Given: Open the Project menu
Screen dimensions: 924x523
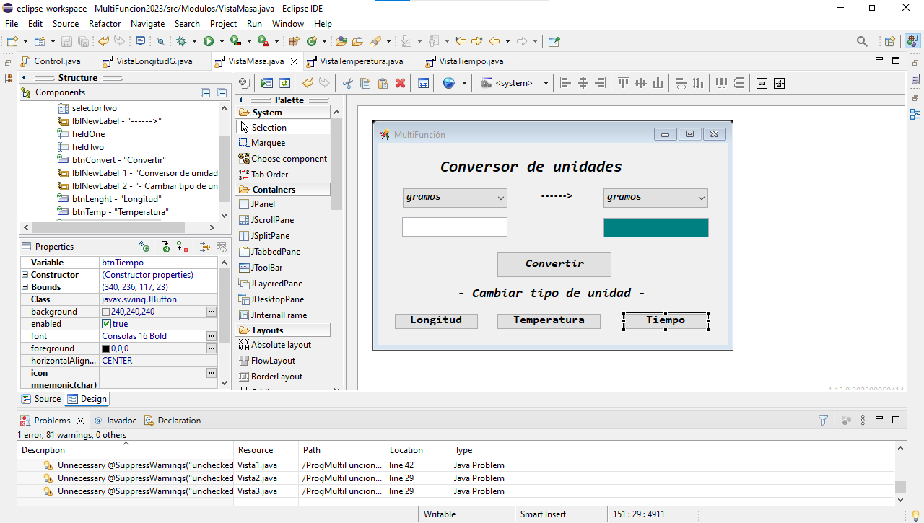Looking at the screenshot, I should tap(224, 24).
